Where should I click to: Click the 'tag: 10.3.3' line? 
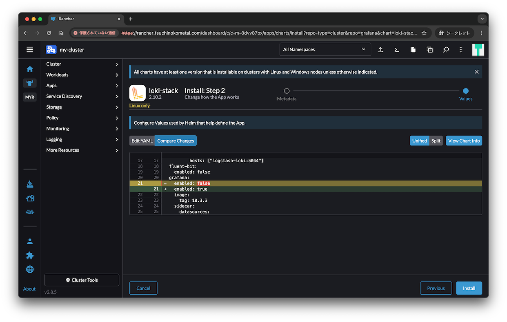(x=305, y=201)
